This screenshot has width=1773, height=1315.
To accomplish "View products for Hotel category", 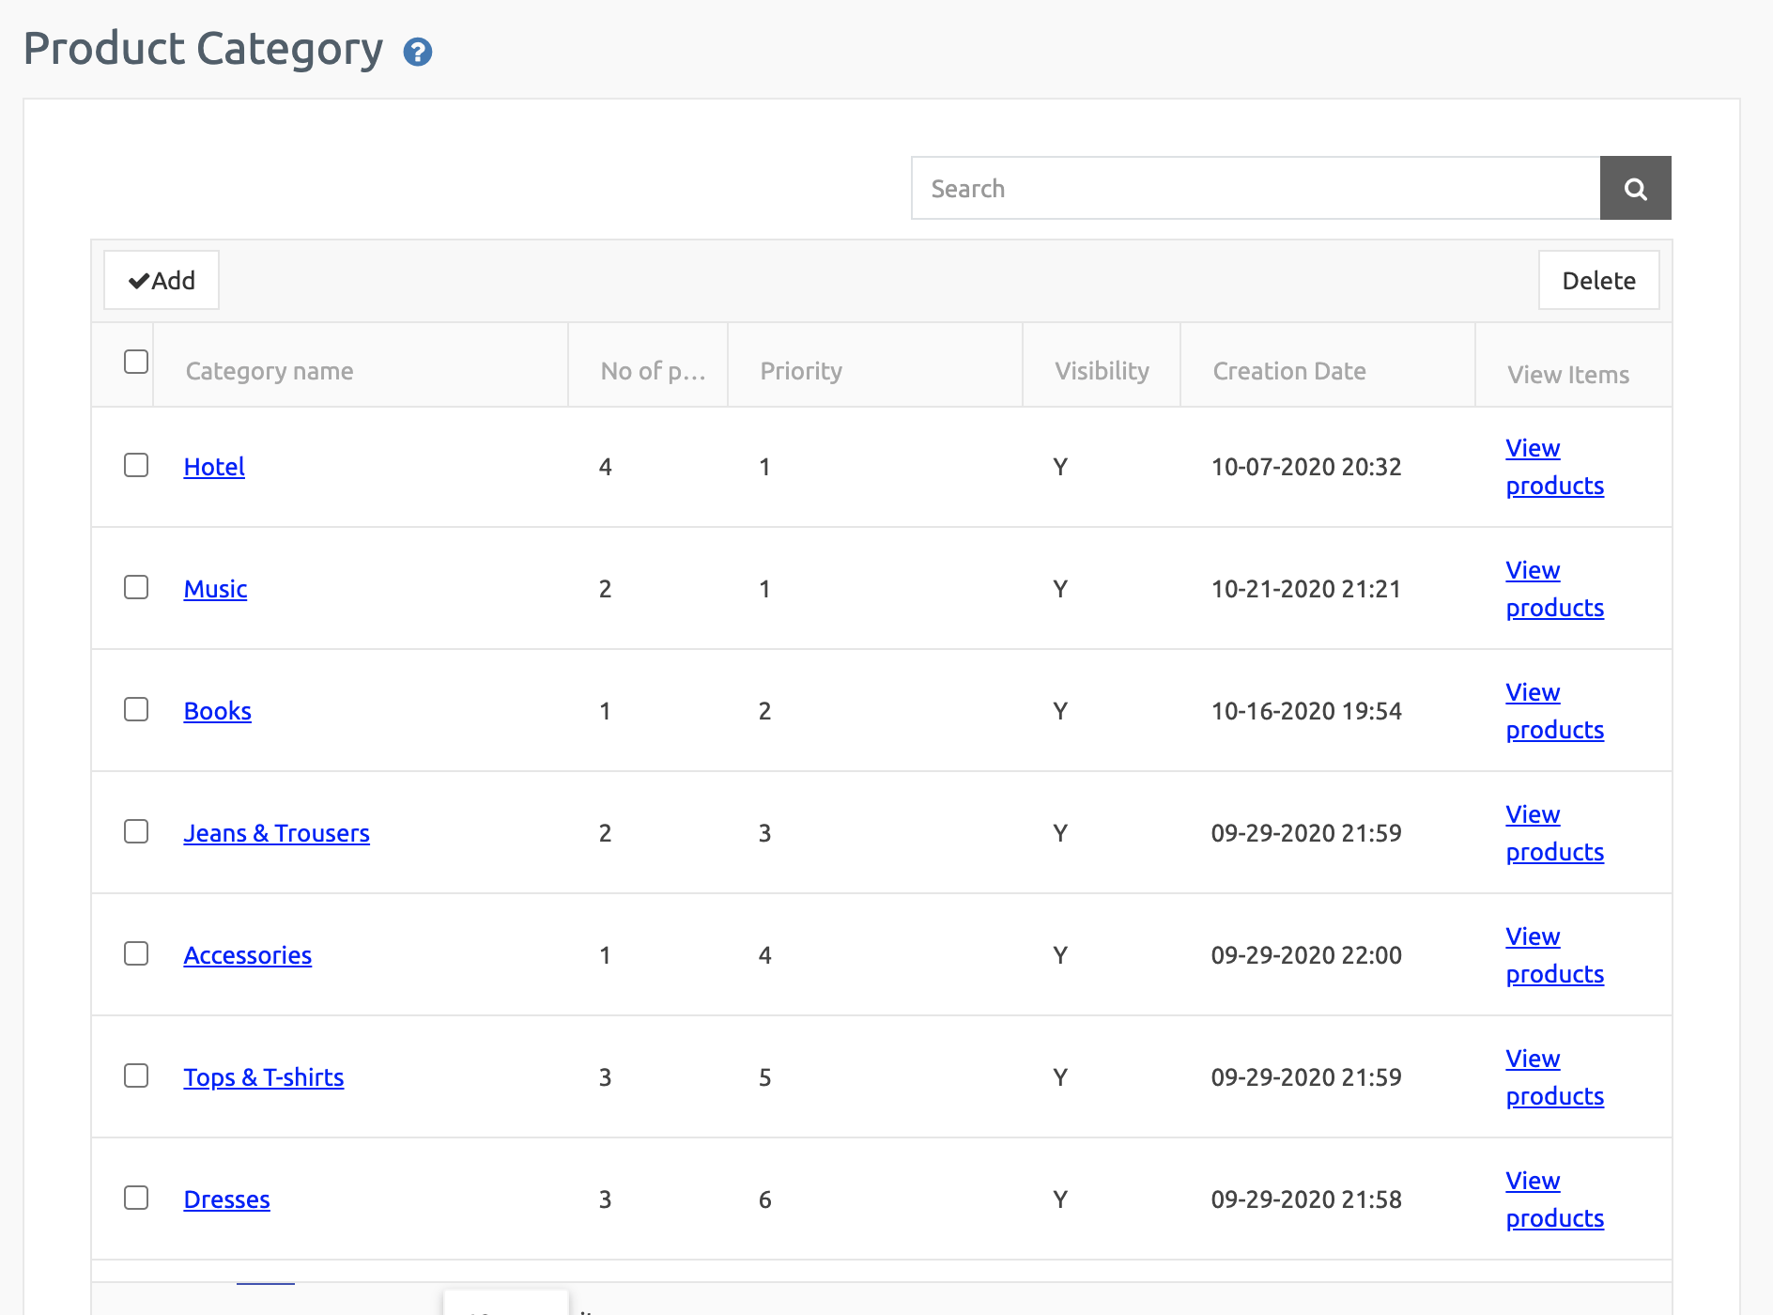I will click(x=1554, y=468).
